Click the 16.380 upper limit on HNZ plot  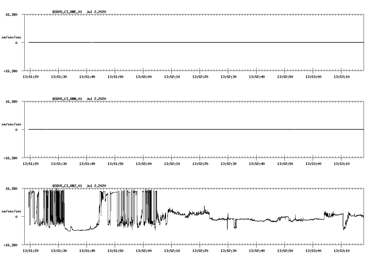(x=11, y=188)
